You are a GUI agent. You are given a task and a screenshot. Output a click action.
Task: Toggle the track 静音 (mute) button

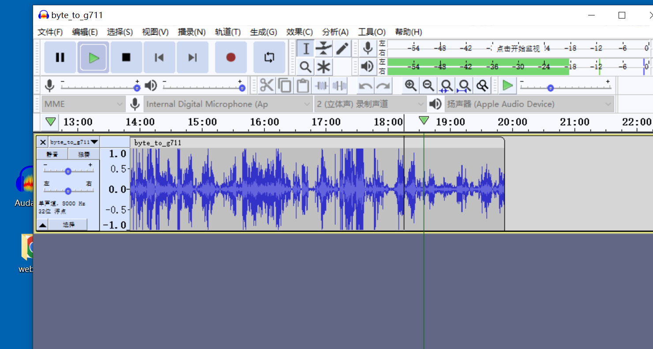[52, 154]
